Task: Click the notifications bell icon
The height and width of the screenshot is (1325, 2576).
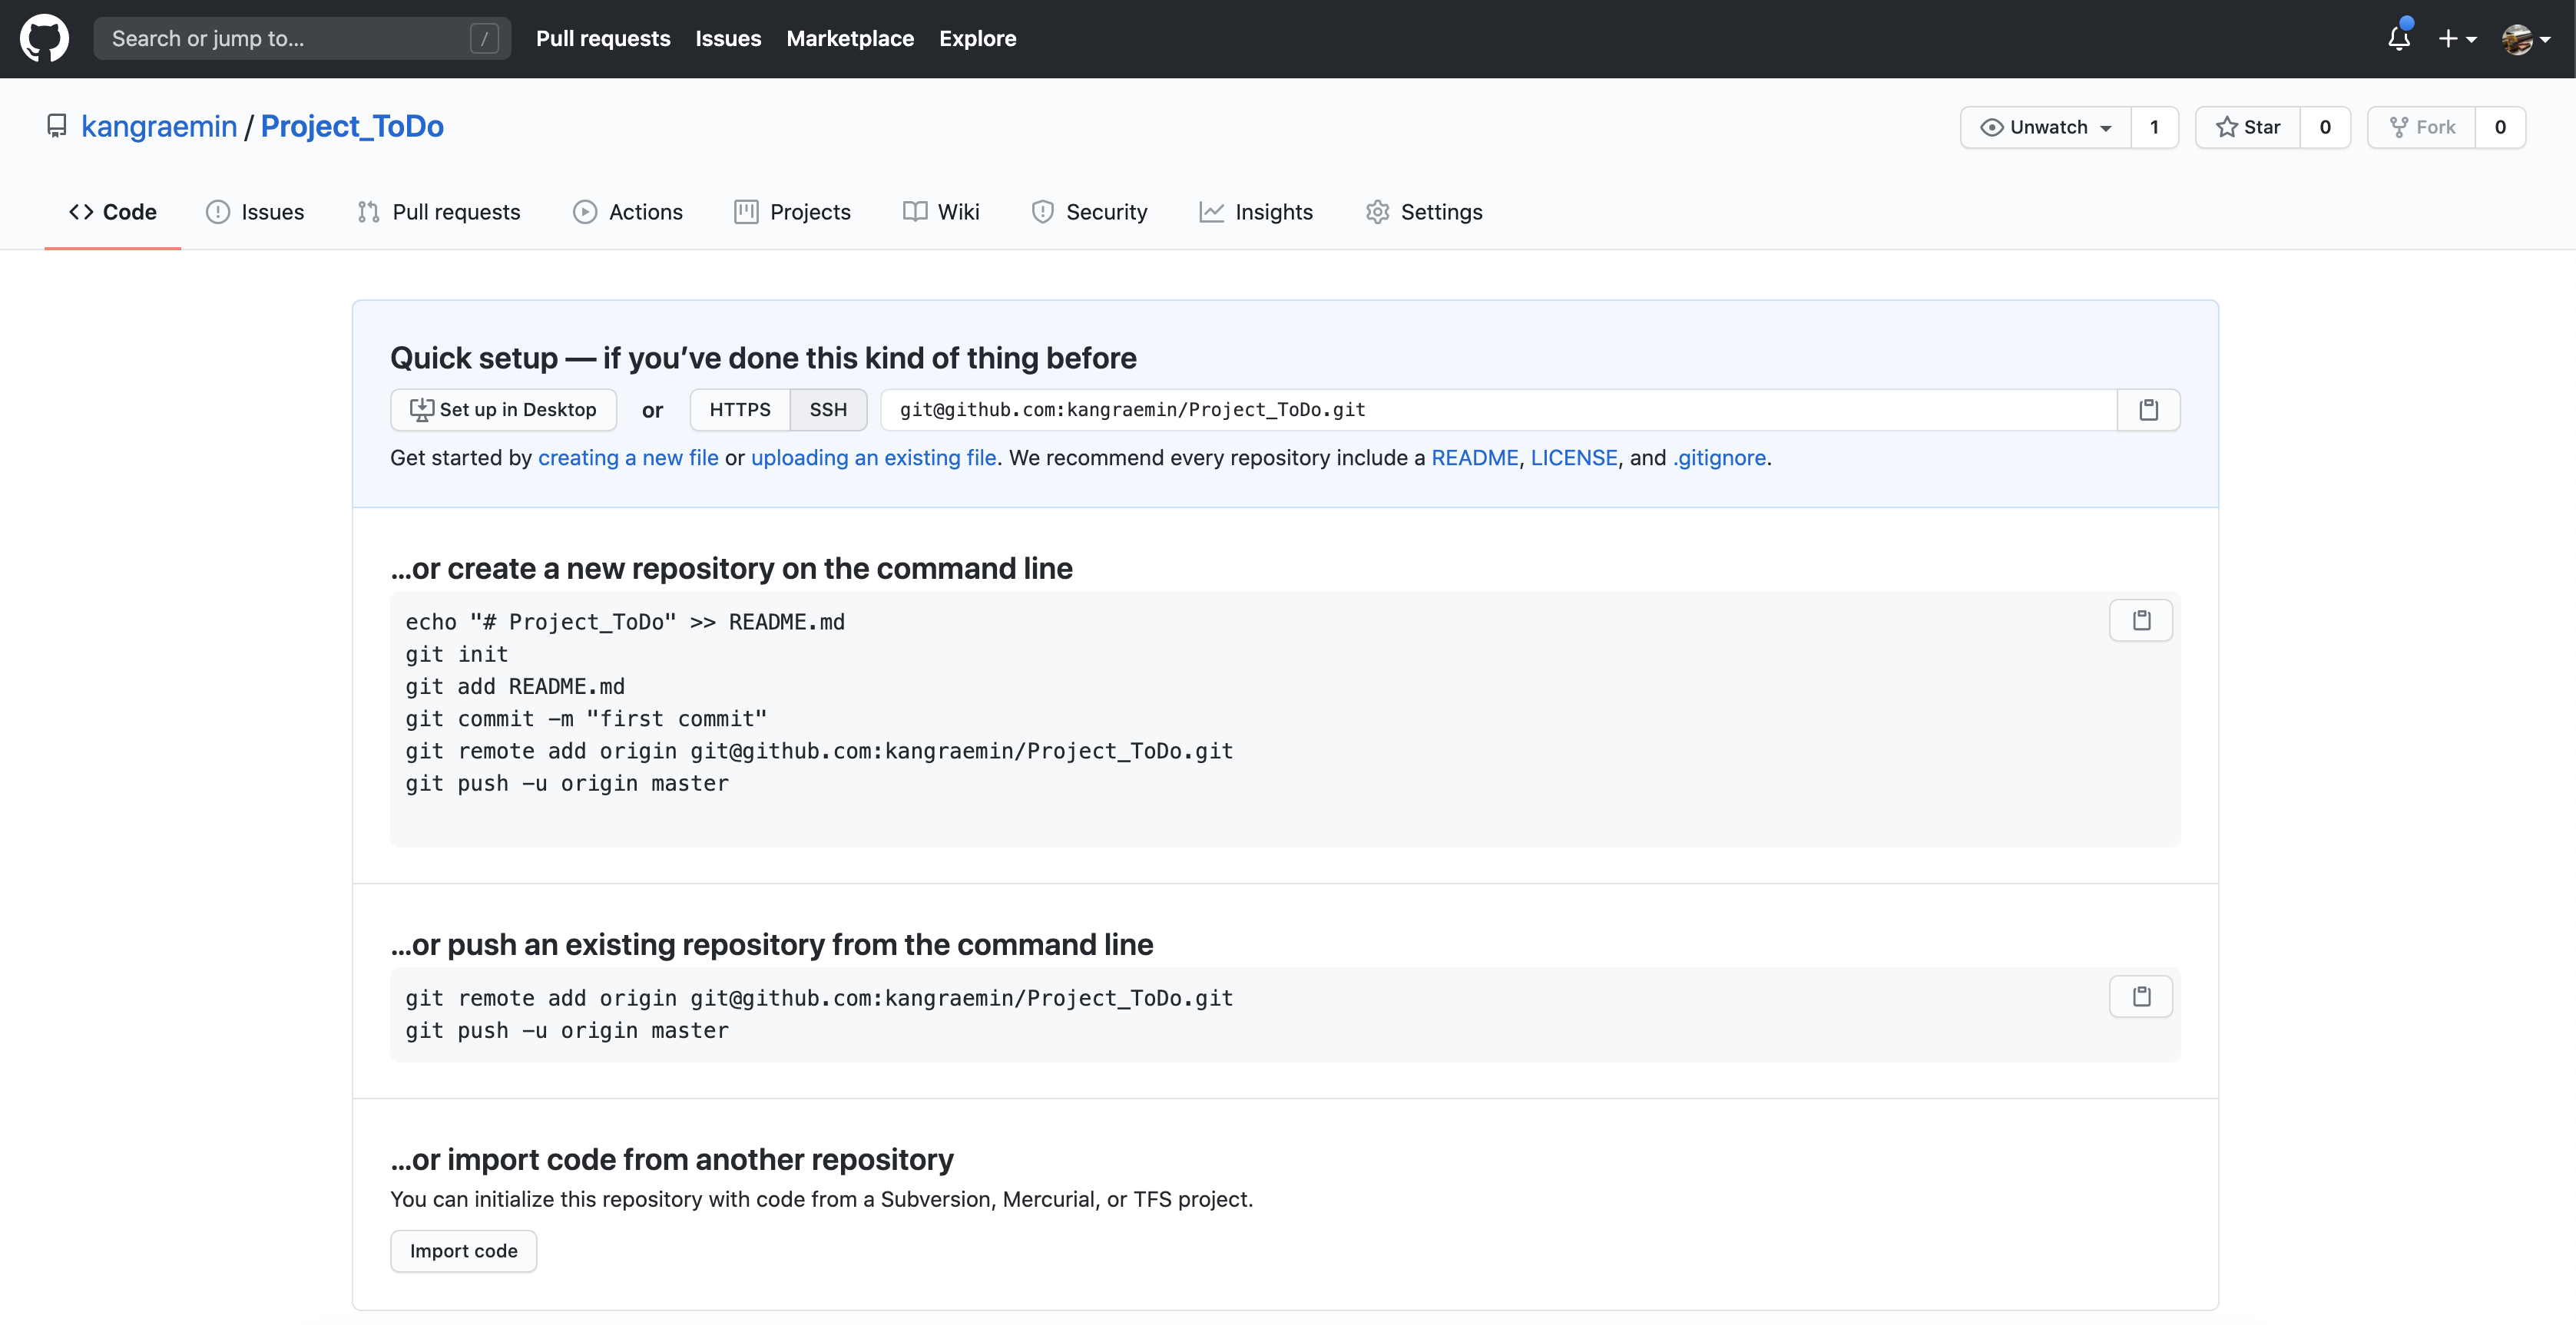Action: [2398, 38]
